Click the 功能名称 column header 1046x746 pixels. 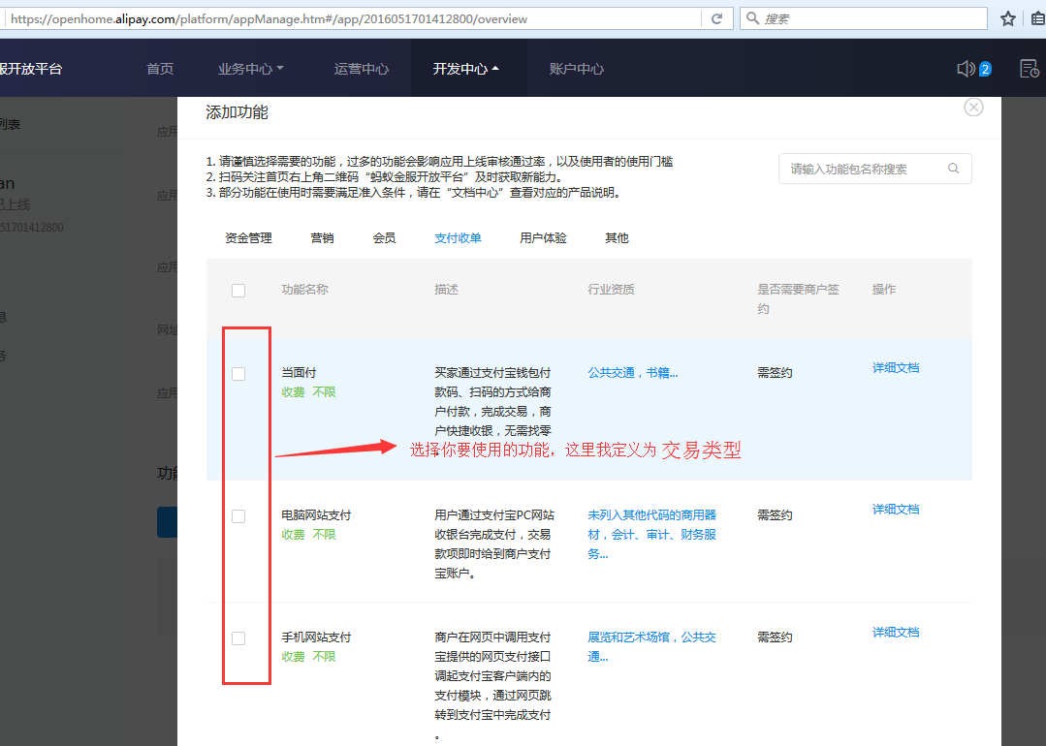coord(304,290)
